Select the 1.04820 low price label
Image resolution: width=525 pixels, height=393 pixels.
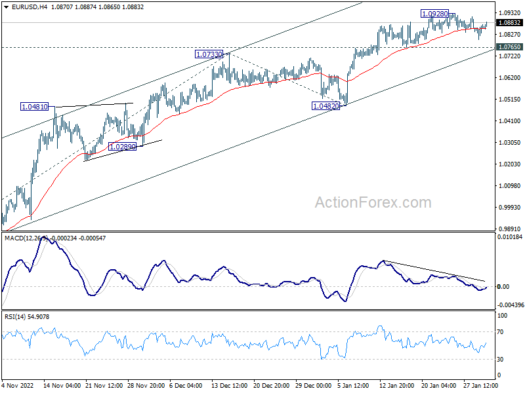325,106
